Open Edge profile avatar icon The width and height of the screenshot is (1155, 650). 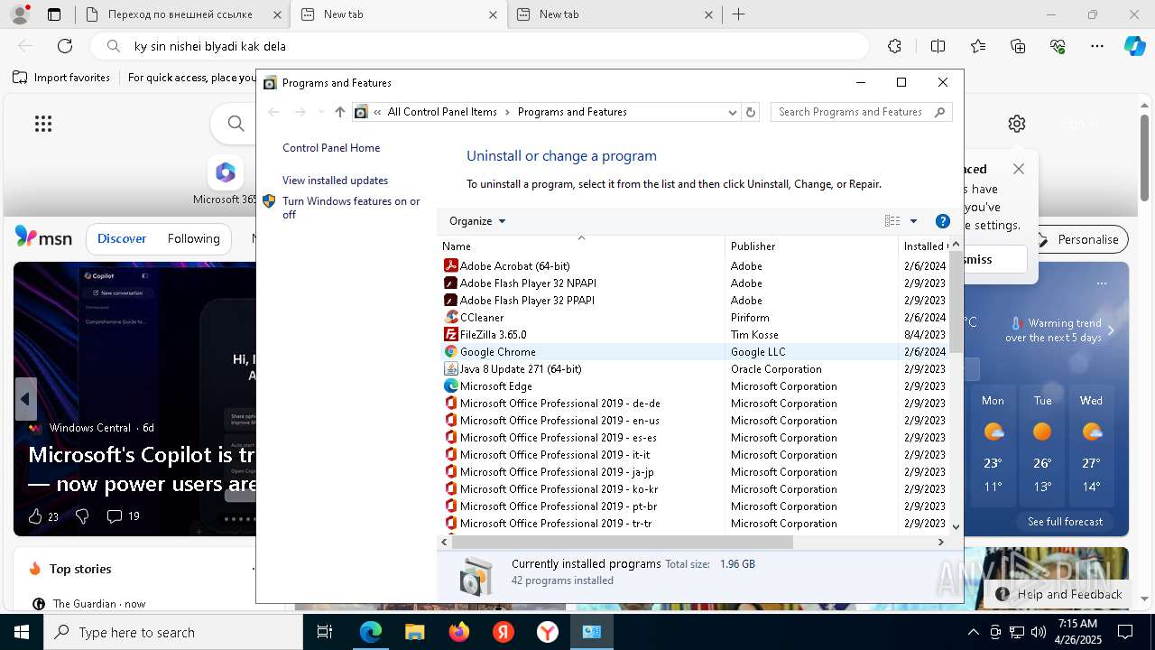(19, 14)
